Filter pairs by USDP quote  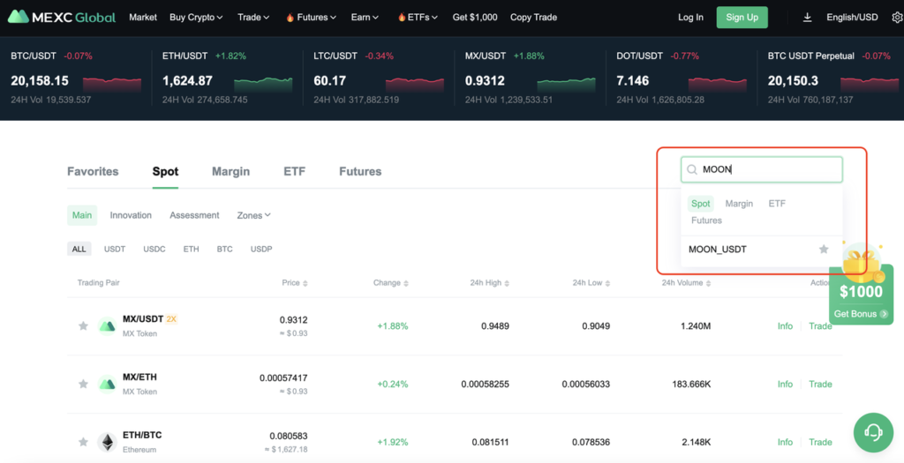tap(261, 250)
